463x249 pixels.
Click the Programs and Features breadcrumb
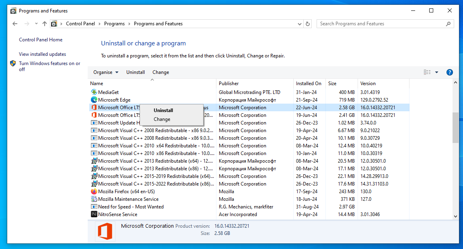tap(158, 24)
